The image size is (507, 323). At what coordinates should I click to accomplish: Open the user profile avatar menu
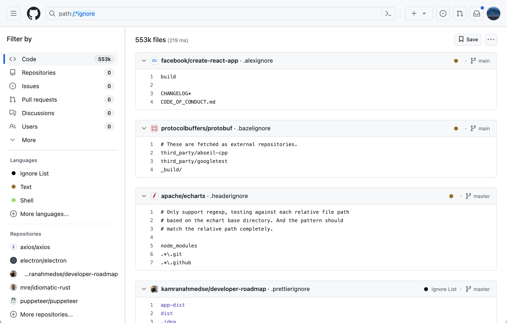493,13
